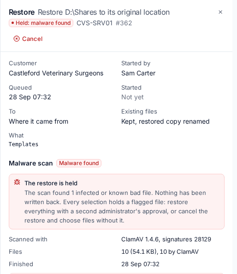
Task: Click the Finished scan timestamp
Action: tap(140, 264)
